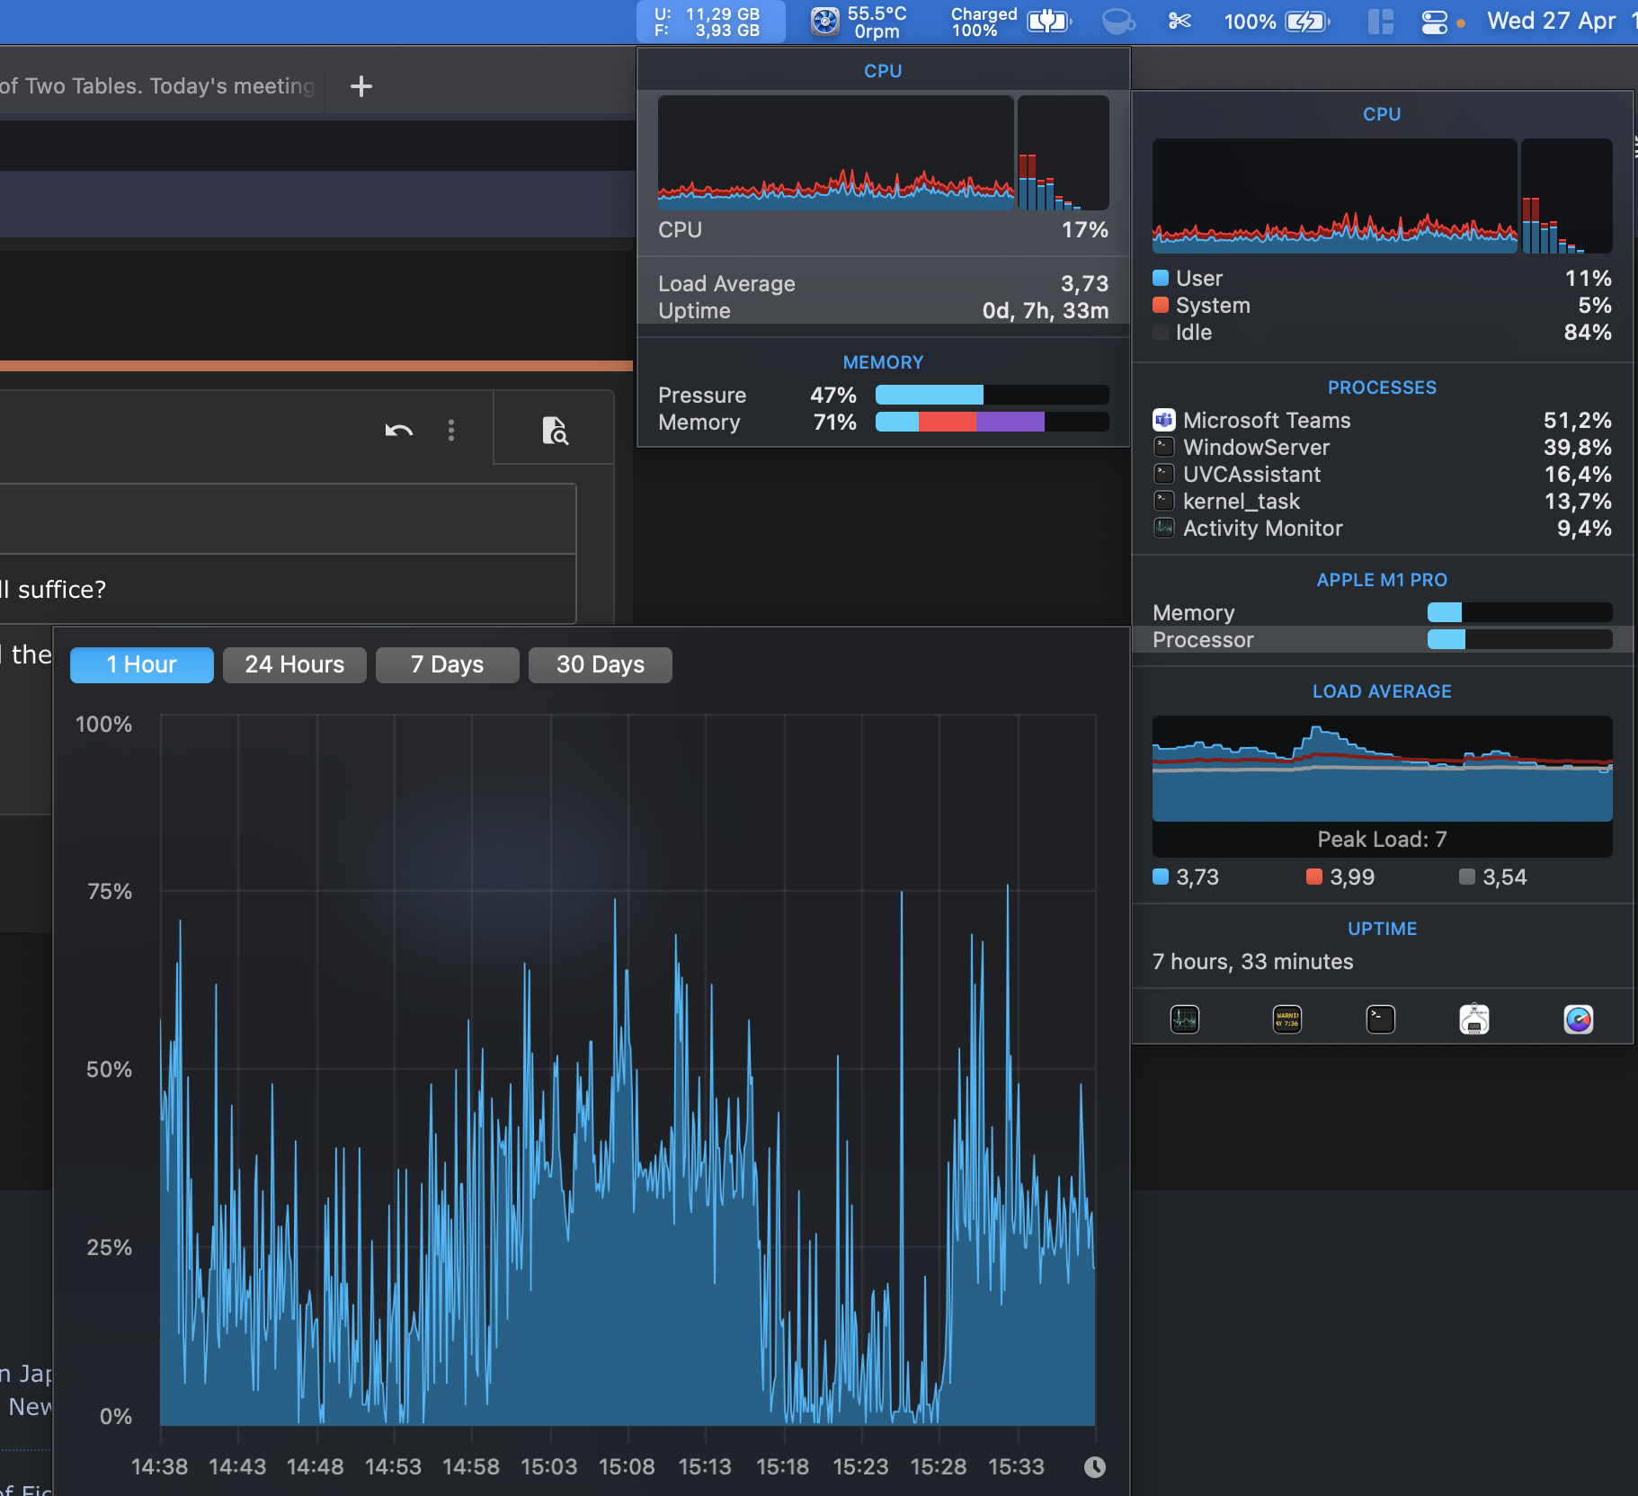
Task: Click the scissors icon in menu bar
Action: [1180, 21]
